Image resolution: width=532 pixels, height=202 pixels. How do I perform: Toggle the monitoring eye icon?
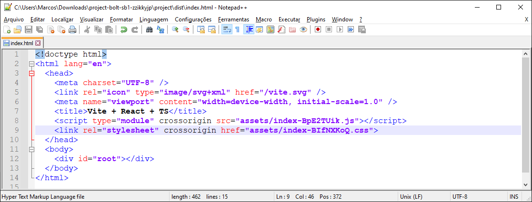point(303,30)
